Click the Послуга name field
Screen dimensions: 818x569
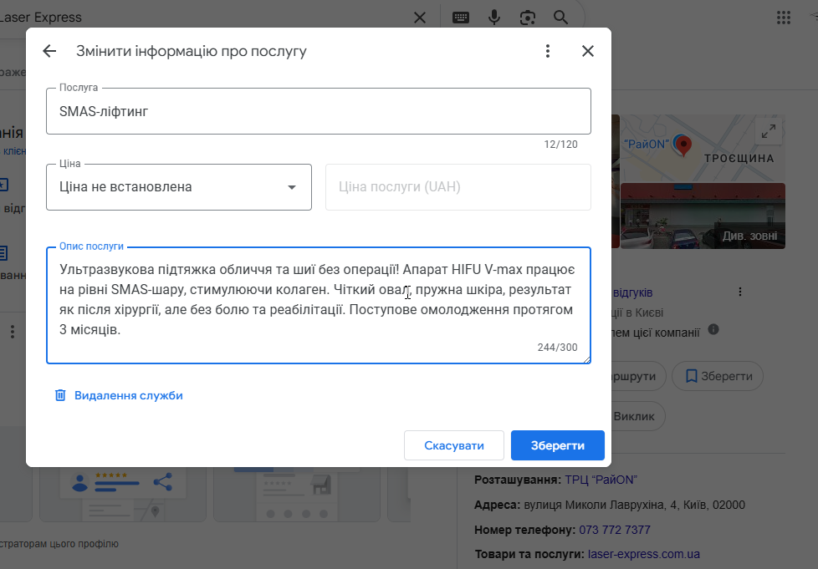318,110
